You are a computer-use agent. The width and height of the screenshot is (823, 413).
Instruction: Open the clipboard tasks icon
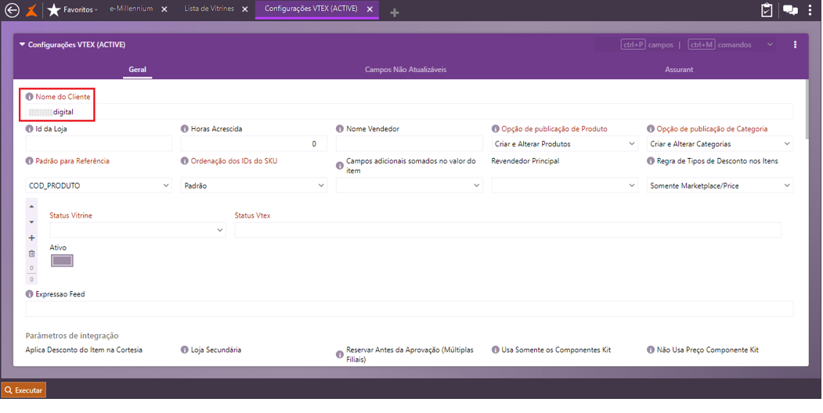point(767,10)
